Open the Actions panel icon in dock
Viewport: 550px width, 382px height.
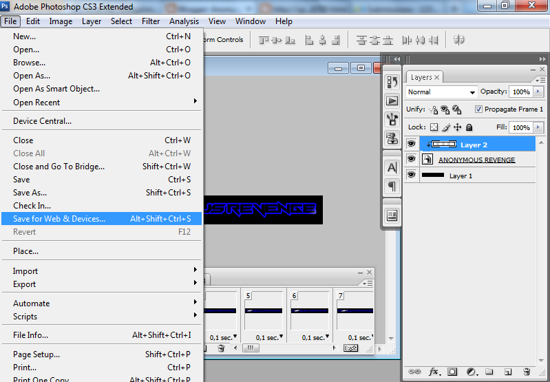(392, 101)
